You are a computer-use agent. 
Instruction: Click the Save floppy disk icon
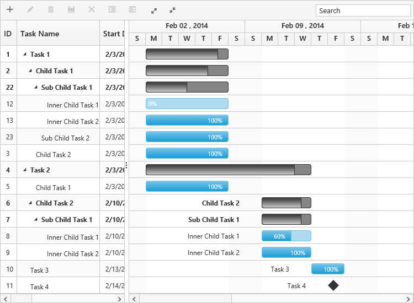tap(71, 10)
